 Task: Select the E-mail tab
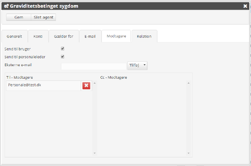click(90, 36)
